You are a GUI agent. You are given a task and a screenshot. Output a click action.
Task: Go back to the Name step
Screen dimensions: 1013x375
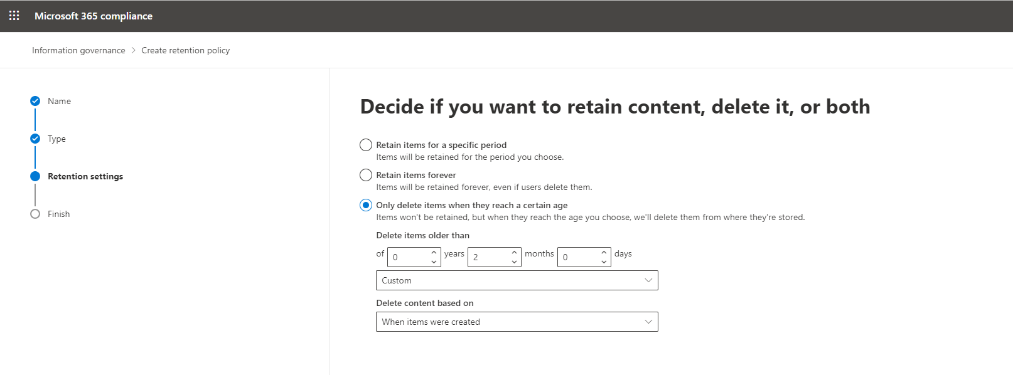[59, 101]
